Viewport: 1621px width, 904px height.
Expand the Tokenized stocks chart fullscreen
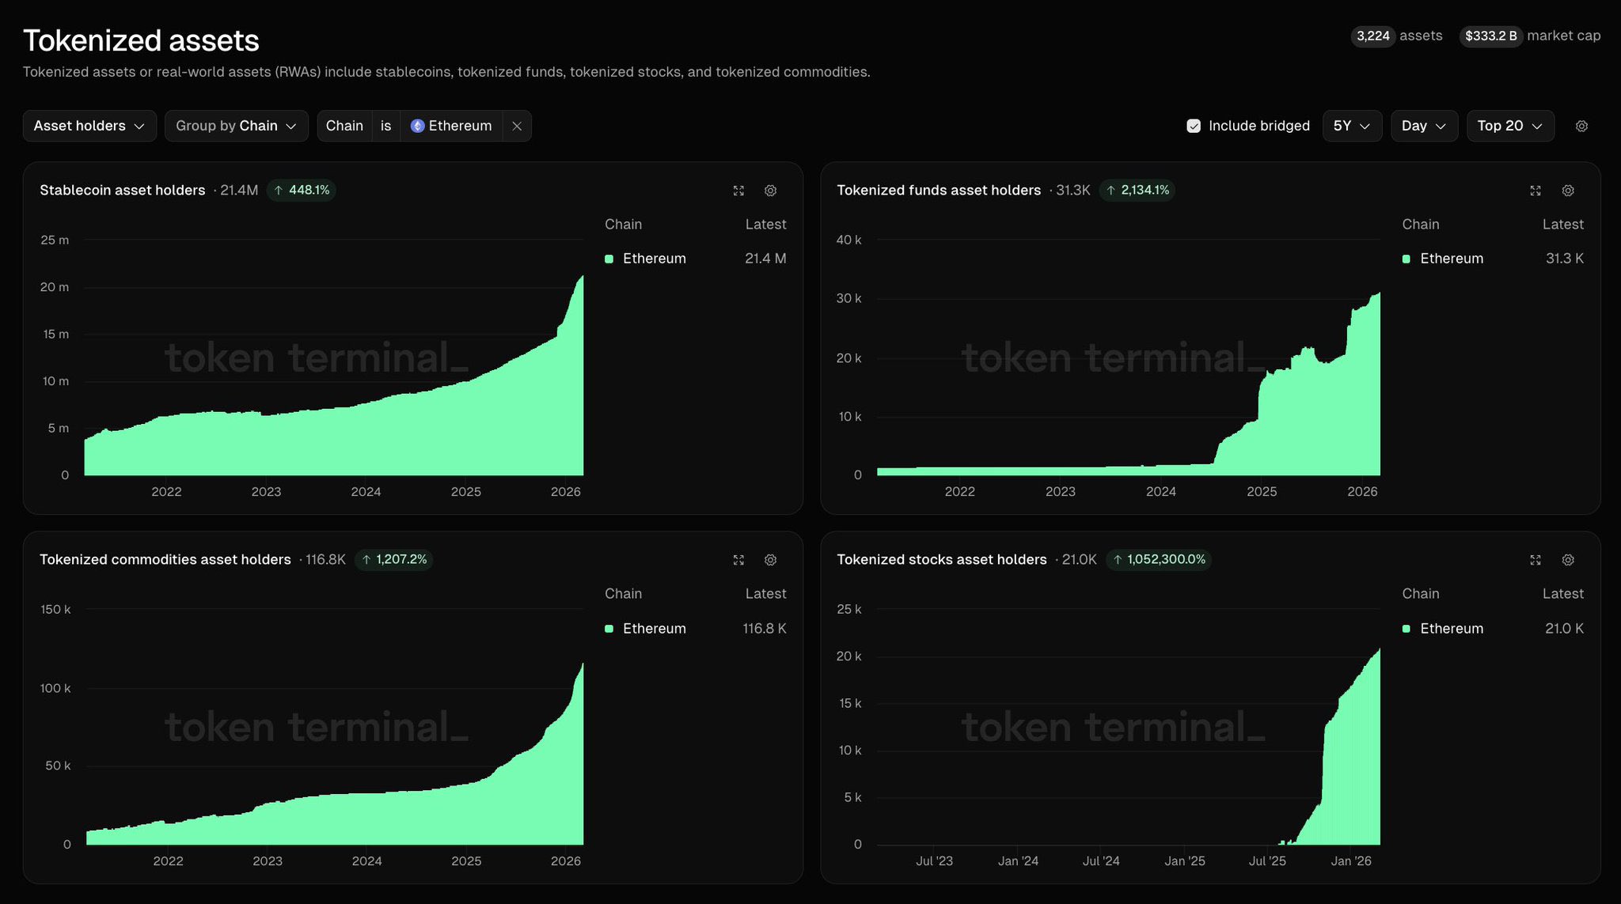[1536, 560]
